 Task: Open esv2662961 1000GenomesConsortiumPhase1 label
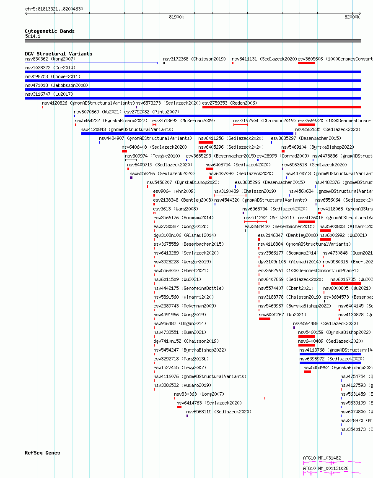(308, 271)
